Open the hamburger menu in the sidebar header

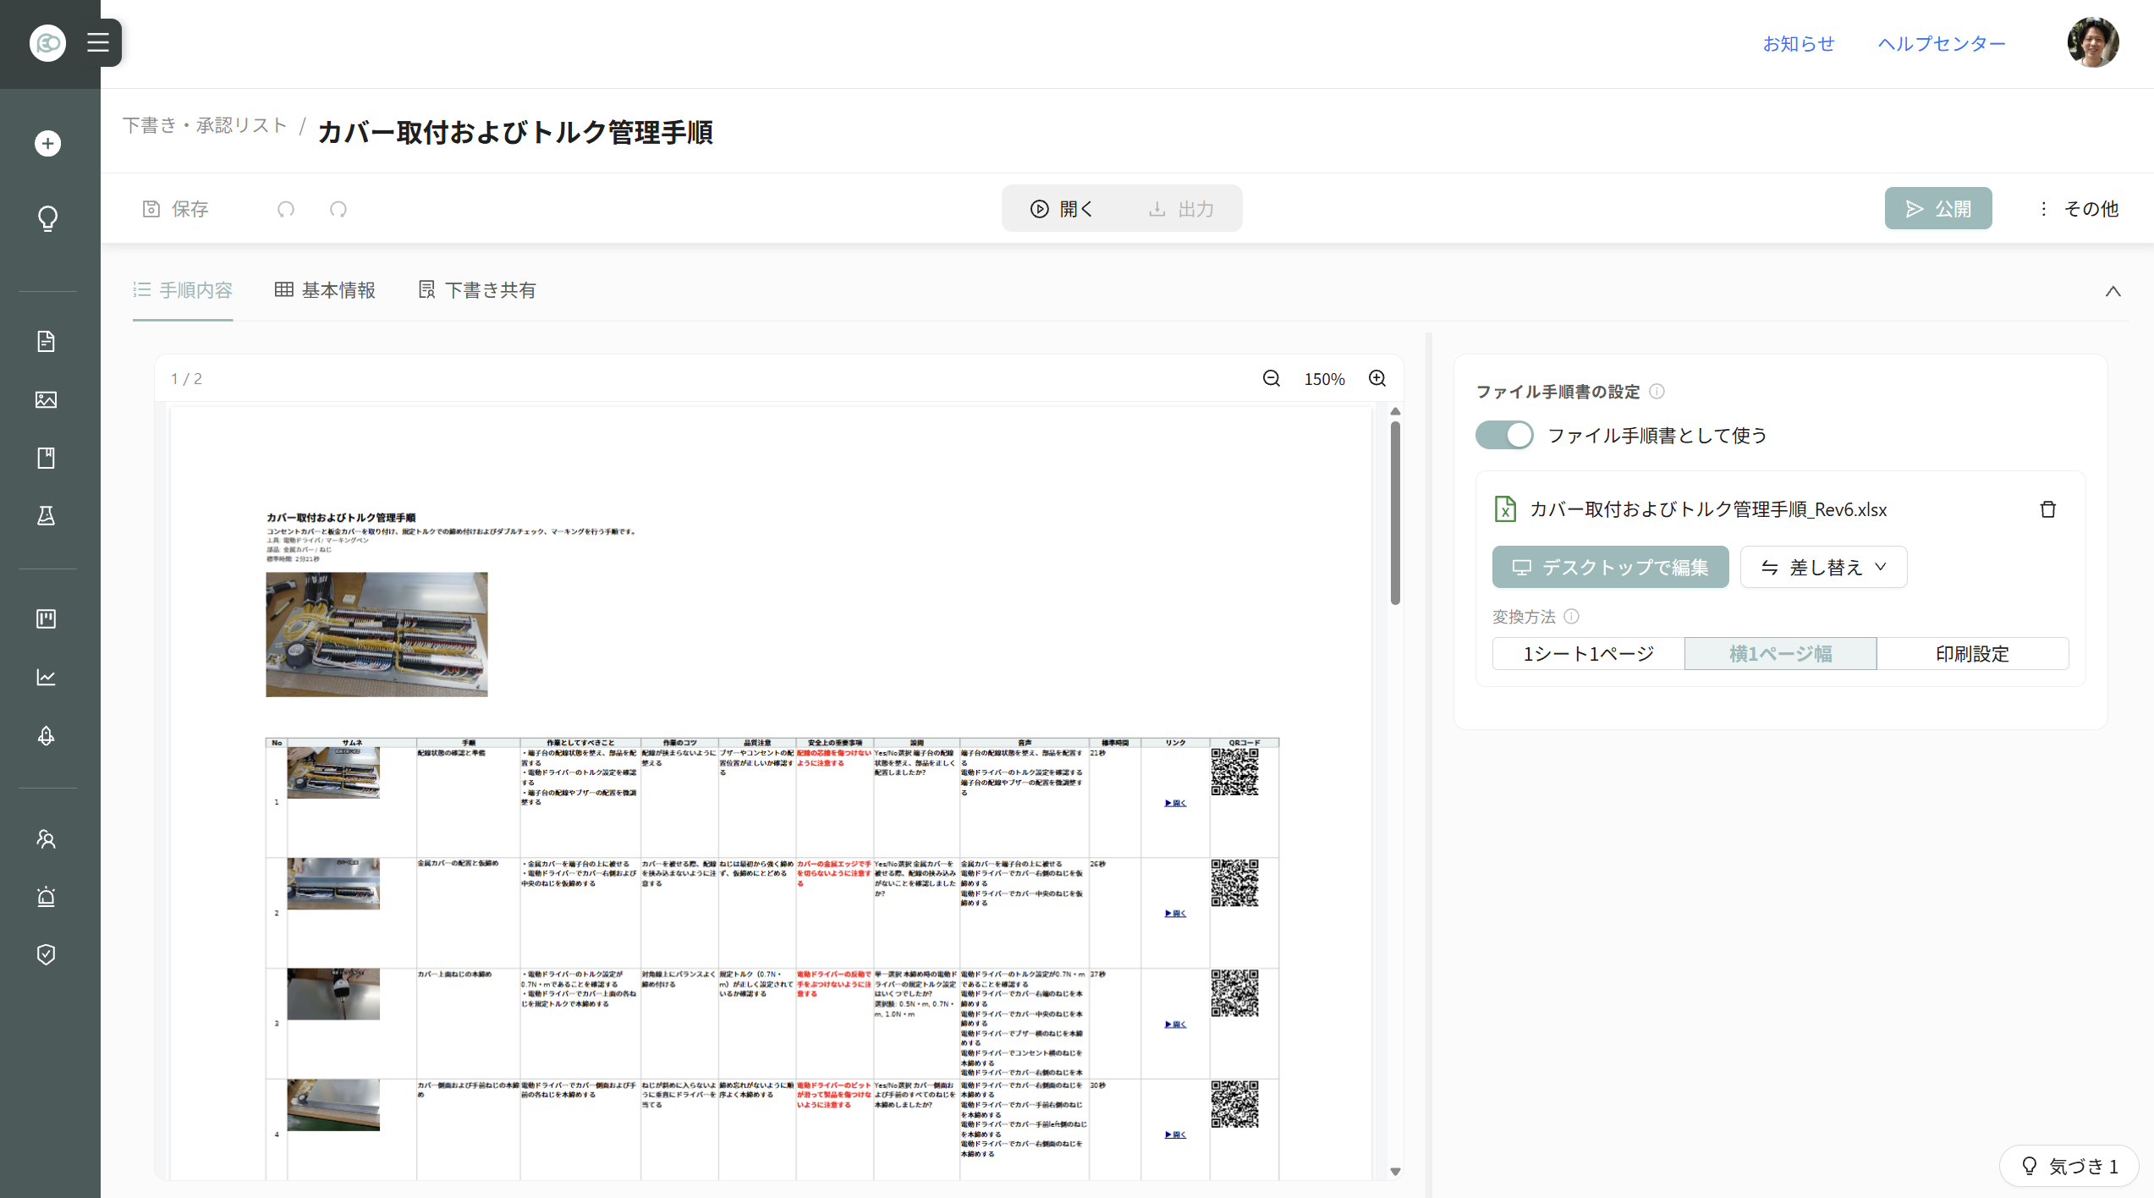(98, 42)
